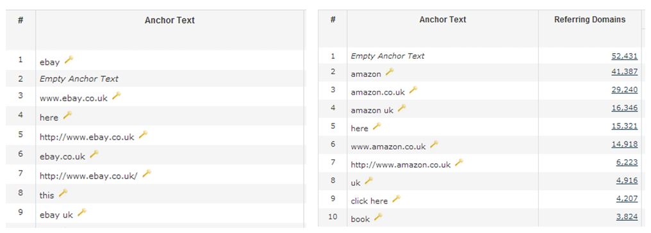Select the Empty Anchor Text row in eBay table

tap(155, 79)
